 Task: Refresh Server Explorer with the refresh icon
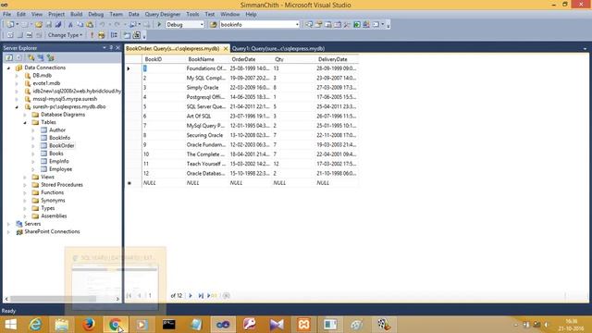coord(8,57)
